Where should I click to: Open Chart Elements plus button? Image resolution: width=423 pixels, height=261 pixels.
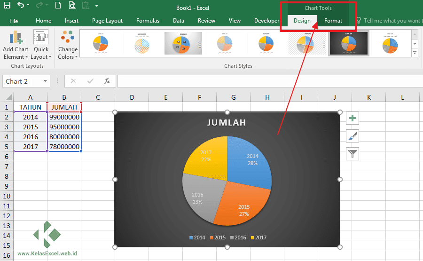[352, 118]
